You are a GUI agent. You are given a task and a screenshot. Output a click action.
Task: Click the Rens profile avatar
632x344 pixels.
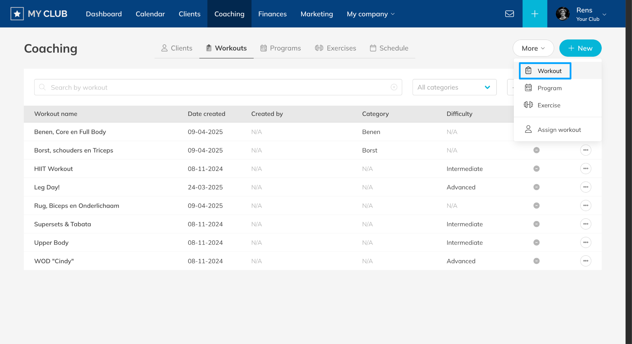[563, 14]
